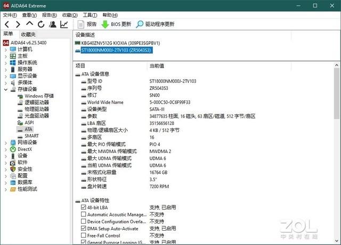Image resolution: width=341 pixels, height=245 pixels.
Task: Open the user management icon in toolbar
Action: click(x=52, y=24)
